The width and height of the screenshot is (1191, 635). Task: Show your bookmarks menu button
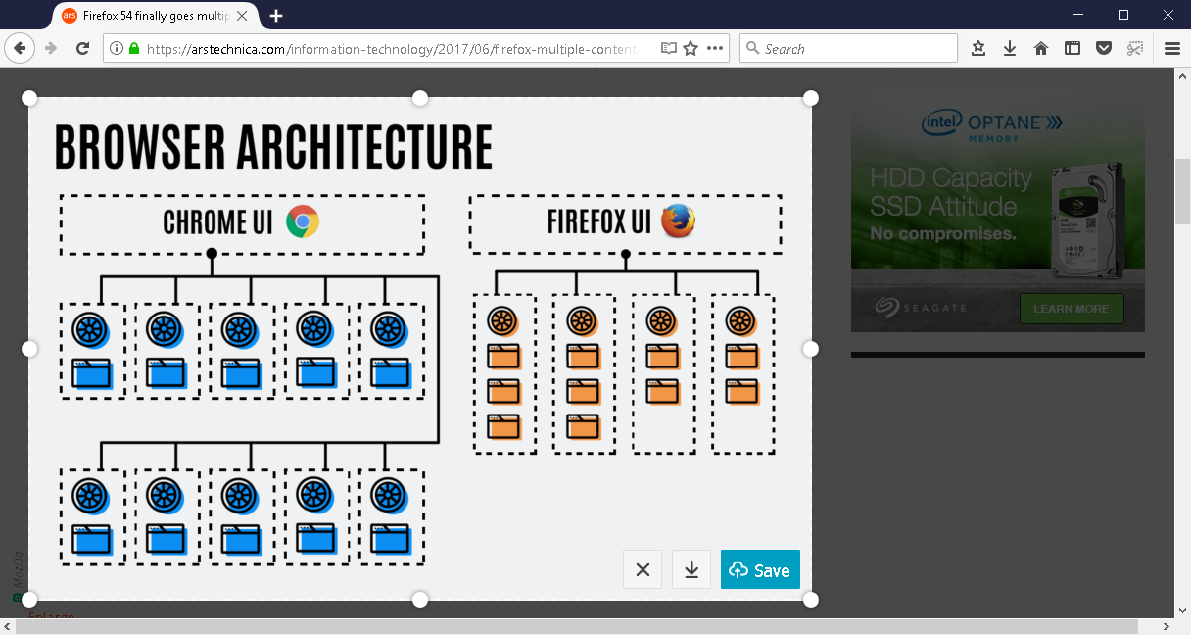pyautogui.click(x=978, y=48)
